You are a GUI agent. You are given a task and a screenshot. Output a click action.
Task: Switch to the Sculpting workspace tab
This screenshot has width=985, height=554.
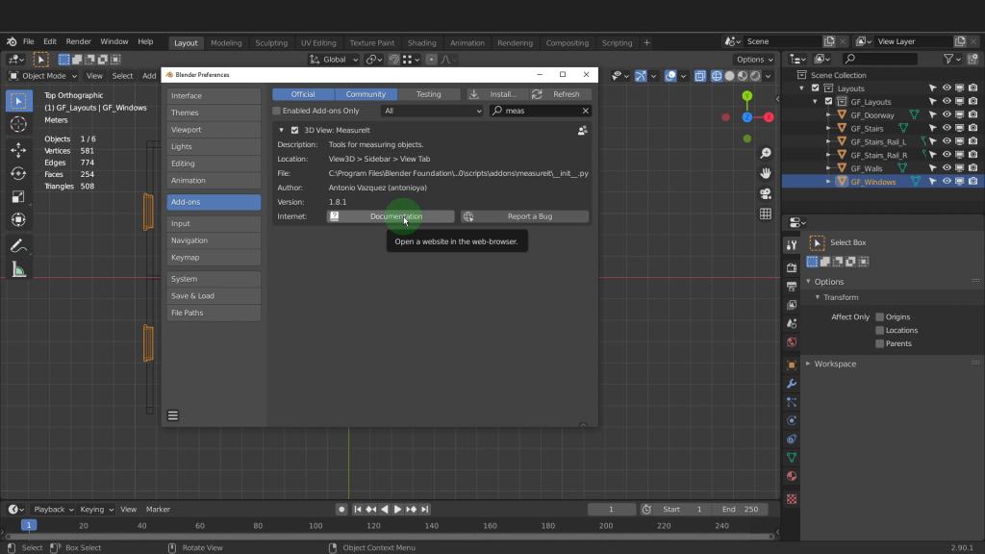pyautogui.click(x=270, y=42)
